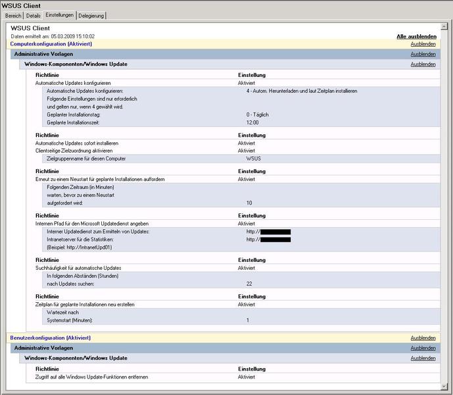Click the '0 - Täglich' installation day value
The image size is (453, 395).
tap(258, 115)
